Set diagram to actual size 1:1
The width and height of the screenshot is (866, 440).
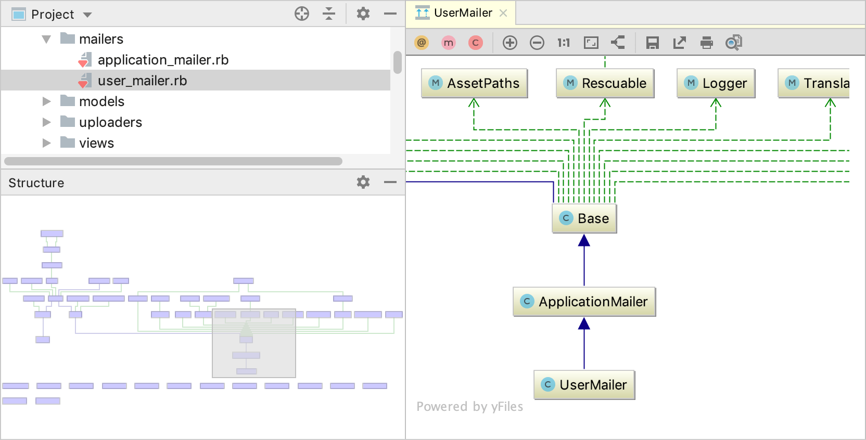click(564, 43)
